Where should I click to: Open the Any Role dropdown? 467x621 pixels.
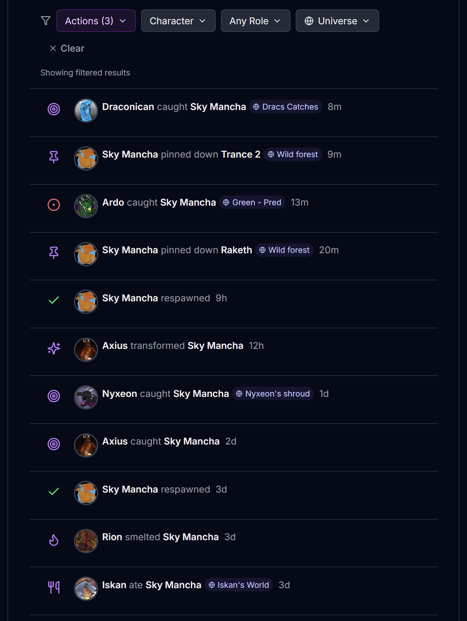pos(255,21)
